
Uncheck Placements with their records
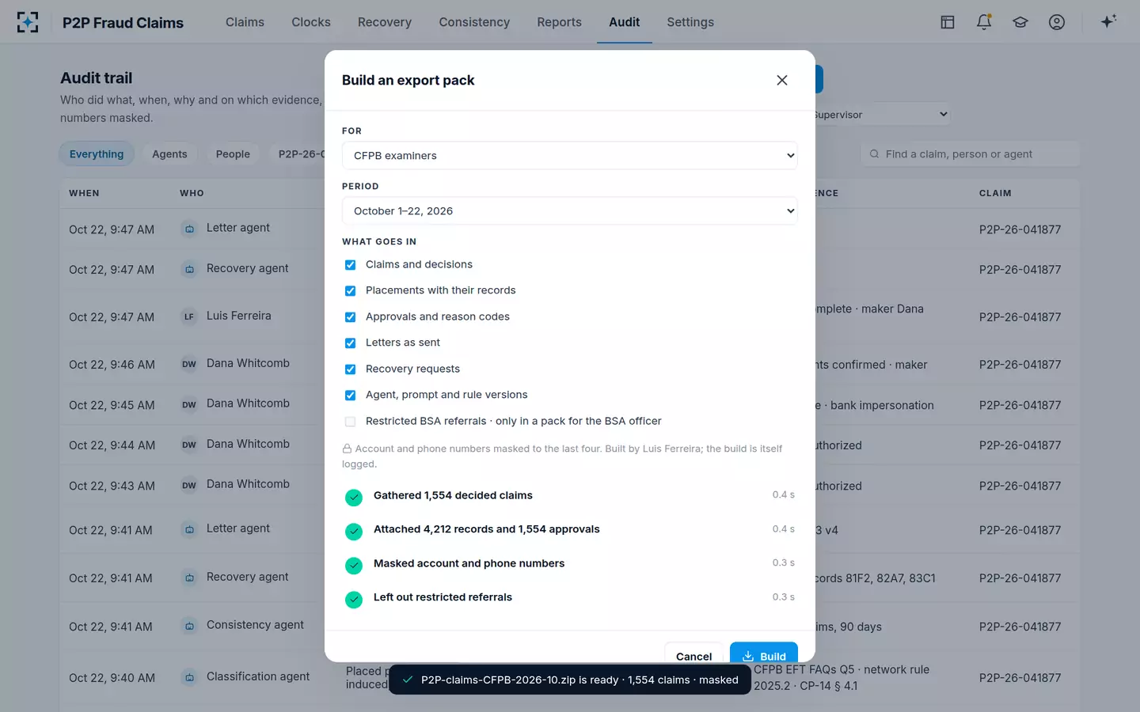pyautogui.click(x=350, y=291)
